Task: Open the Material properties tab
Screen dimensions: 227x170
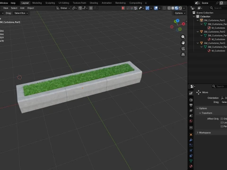Action: tap(191, 166)
